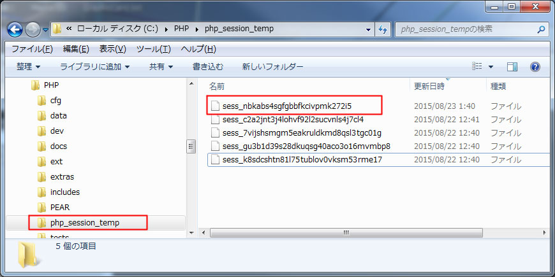Screen dimensions: 555x277
Task: Open the address bar history dropdown
Action: point(368,30)
